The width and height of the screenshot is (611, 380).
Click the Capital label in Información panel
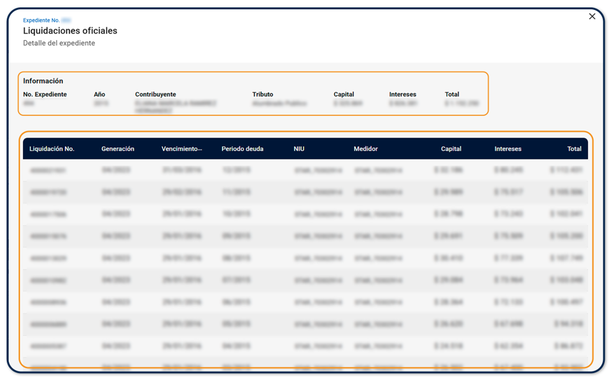pyautogui.click(x=344, y=95)
